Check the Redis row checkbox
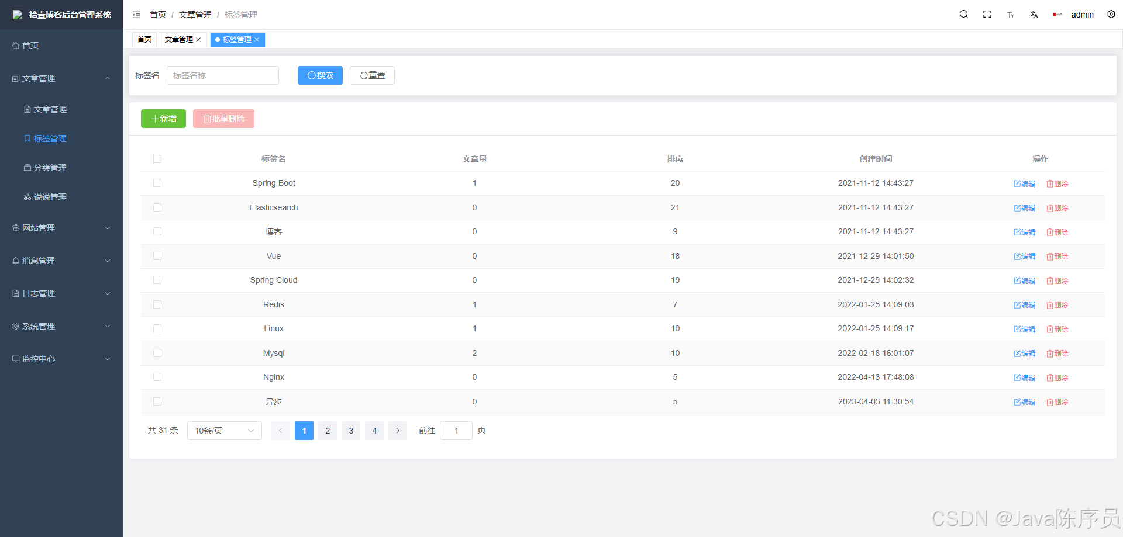1123x537 pixels. [x=157, y=304]
